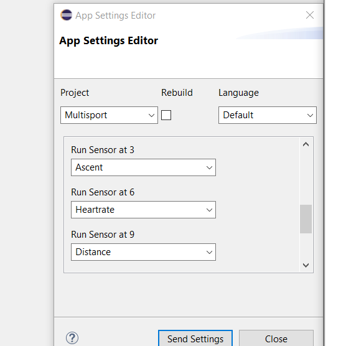Open the Project dropdown showing Multisport
Image resolution: width=346 pixels, height=346 pixels.
[x=109, y=115]
